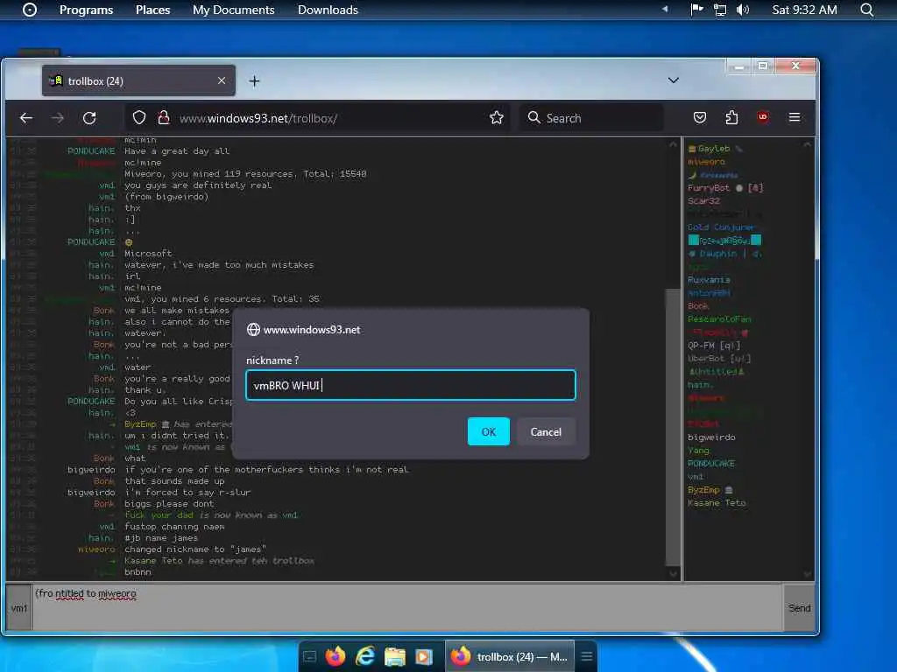The height and width of the screenshot is (672, 897).
Task: Click the chat log scrollbar thumb
Action: (x=674, y=426)
